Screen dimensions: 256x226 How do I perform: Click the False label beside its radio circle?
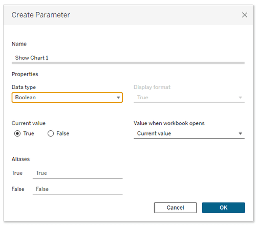[x=63, y=133]
